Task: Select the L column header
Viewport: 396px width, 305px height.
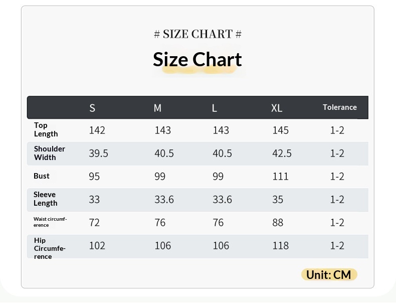Action: pyautogui.click(x=215, y=108)
